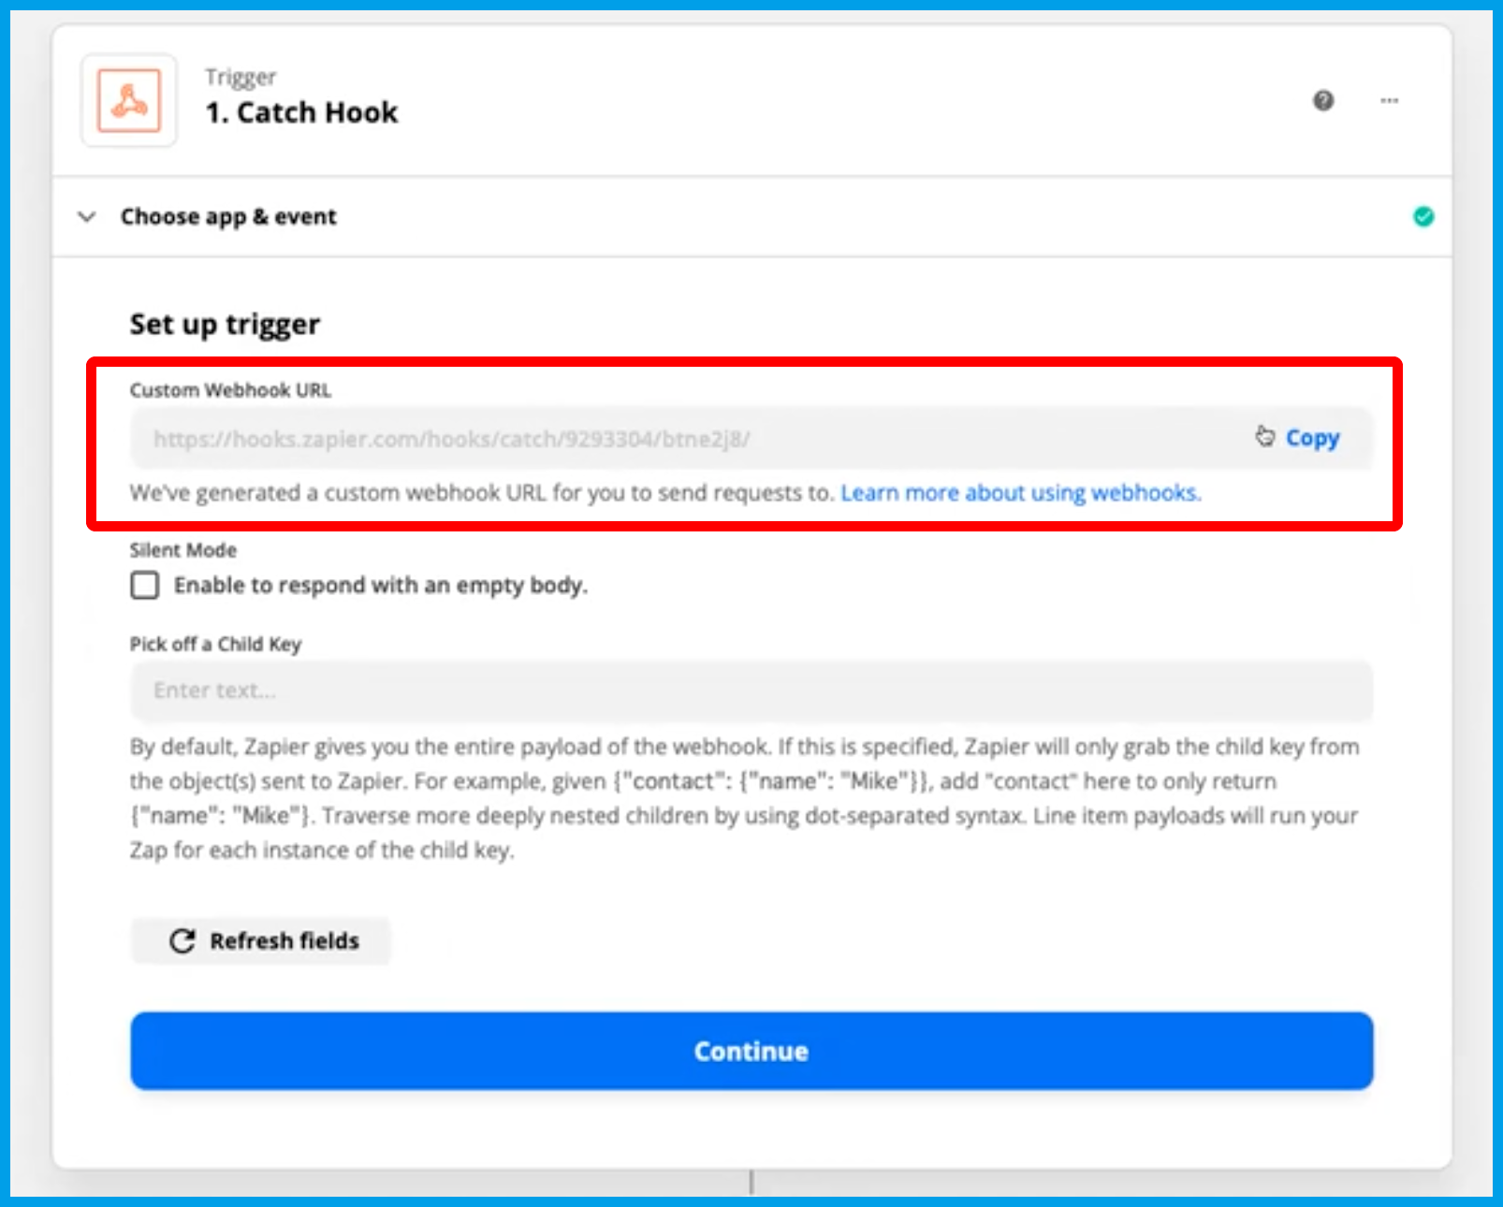Collapse section using the chevron arrow

[x=87, y=217]
